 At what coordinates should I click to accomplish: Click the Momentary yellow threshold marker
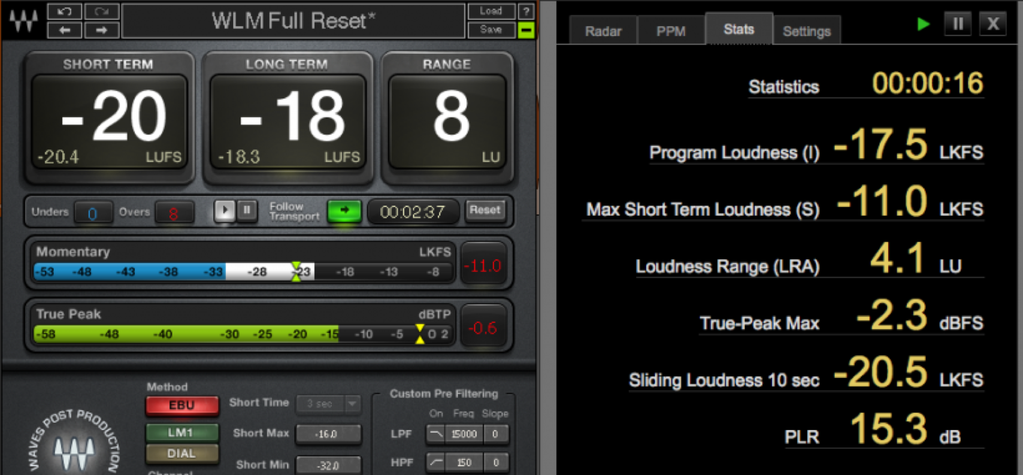pos(296,271)
